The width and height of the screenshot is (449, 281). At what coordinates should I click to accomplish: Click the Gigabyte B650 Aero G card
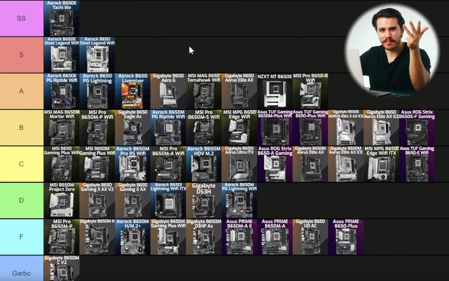168,91
